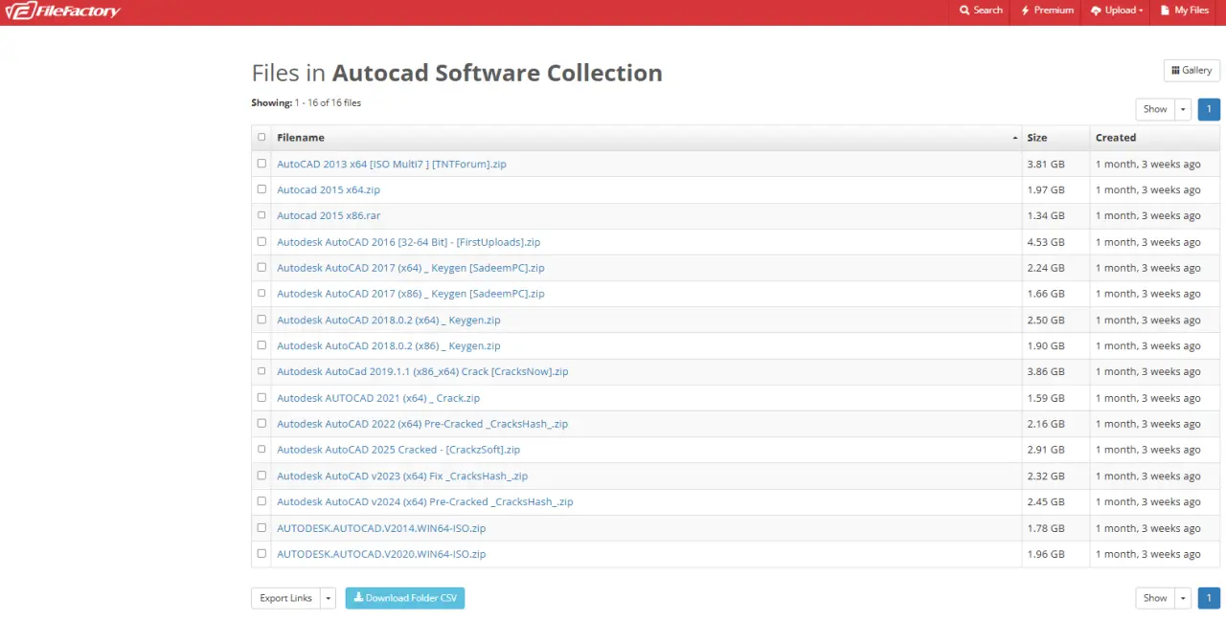This screenshot has width=1226, height=620.
Task: Click the Download Folder CSV button
Action: [x=405, y=598]
